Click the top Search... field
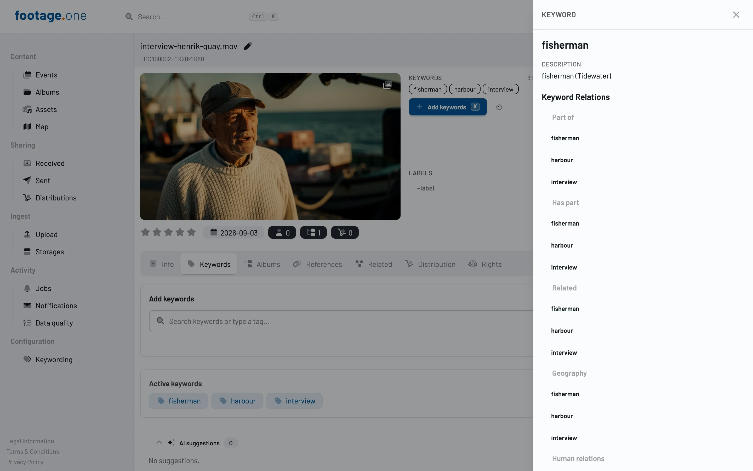 [201, 16]
